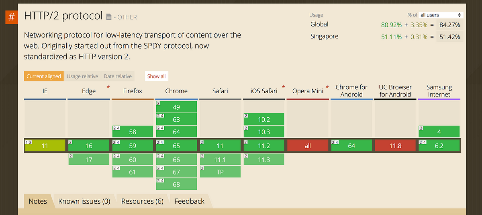Click the red asterisk next to Edge
This screenshot has height=215, width=482.
click(108, 87)
